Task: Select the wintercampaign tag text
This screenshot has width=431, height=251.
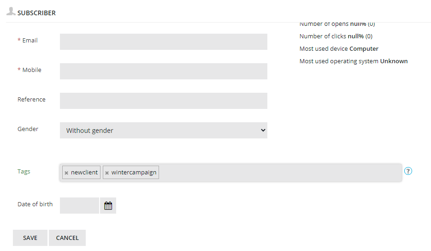Action: click(x=134, y=173)
